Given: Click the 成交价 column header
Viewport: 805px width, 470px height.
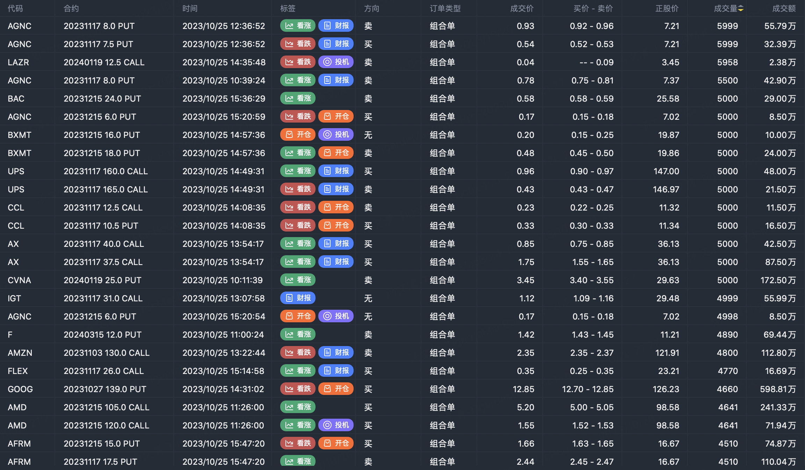Looking at the screenshot, I should (522, 8).
